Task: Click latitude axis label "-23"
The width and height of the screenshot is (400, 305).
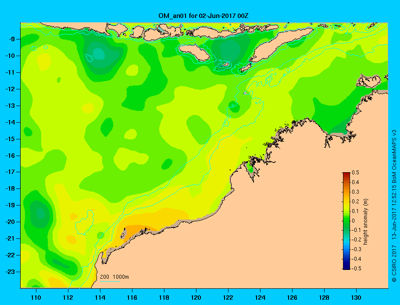Action: pyautogui.click(x=10, y=272)
